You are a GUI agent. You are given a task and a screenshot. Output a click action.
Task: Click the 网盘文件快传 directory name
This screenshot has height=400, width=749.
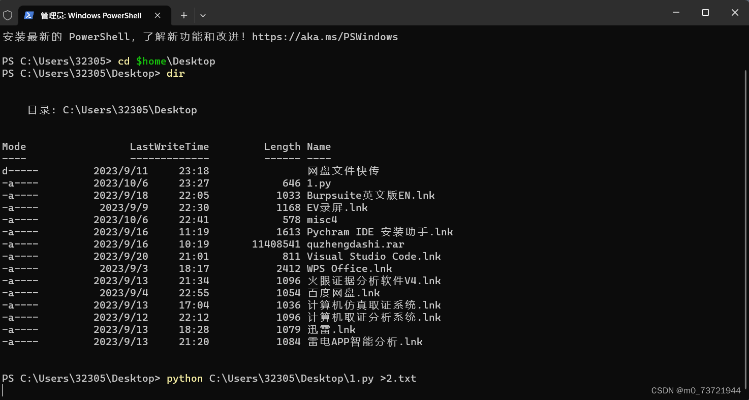tap(343, 171)
